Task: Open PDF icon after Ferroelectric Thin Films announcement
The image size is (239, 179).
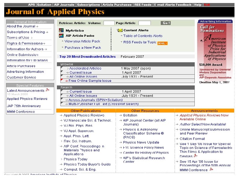Action: pos(196,156)
